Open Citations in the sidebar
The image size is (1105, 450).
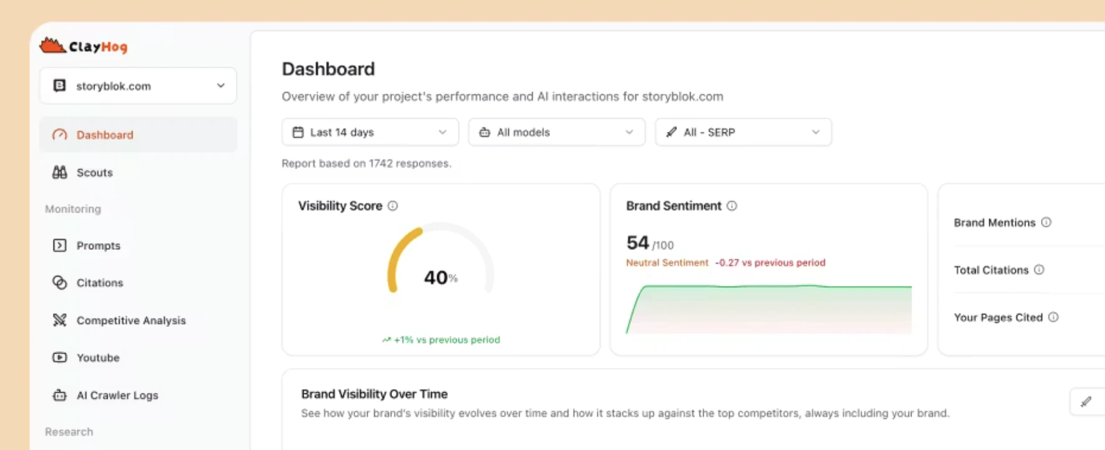138,283
